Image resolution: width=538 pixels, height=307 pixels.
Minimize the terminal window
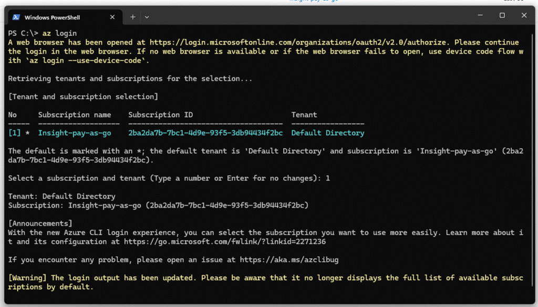click(x=478, y=16)
